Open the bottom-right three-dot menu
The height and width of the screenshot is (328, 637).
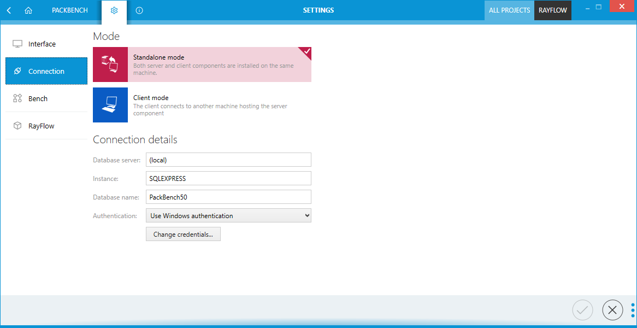click(633, 310)
